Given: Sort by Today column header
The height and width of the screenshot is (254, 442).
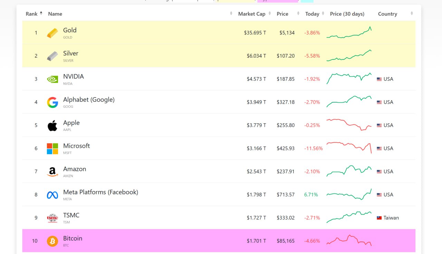Looking at the screenshot, I should click(312, 14).
